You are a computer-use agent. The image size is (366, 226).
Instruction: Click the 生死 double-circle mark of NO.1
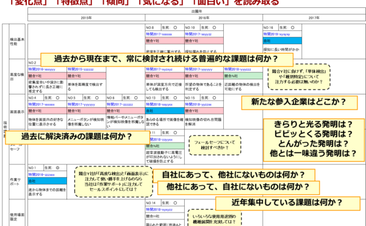(58, 168)
